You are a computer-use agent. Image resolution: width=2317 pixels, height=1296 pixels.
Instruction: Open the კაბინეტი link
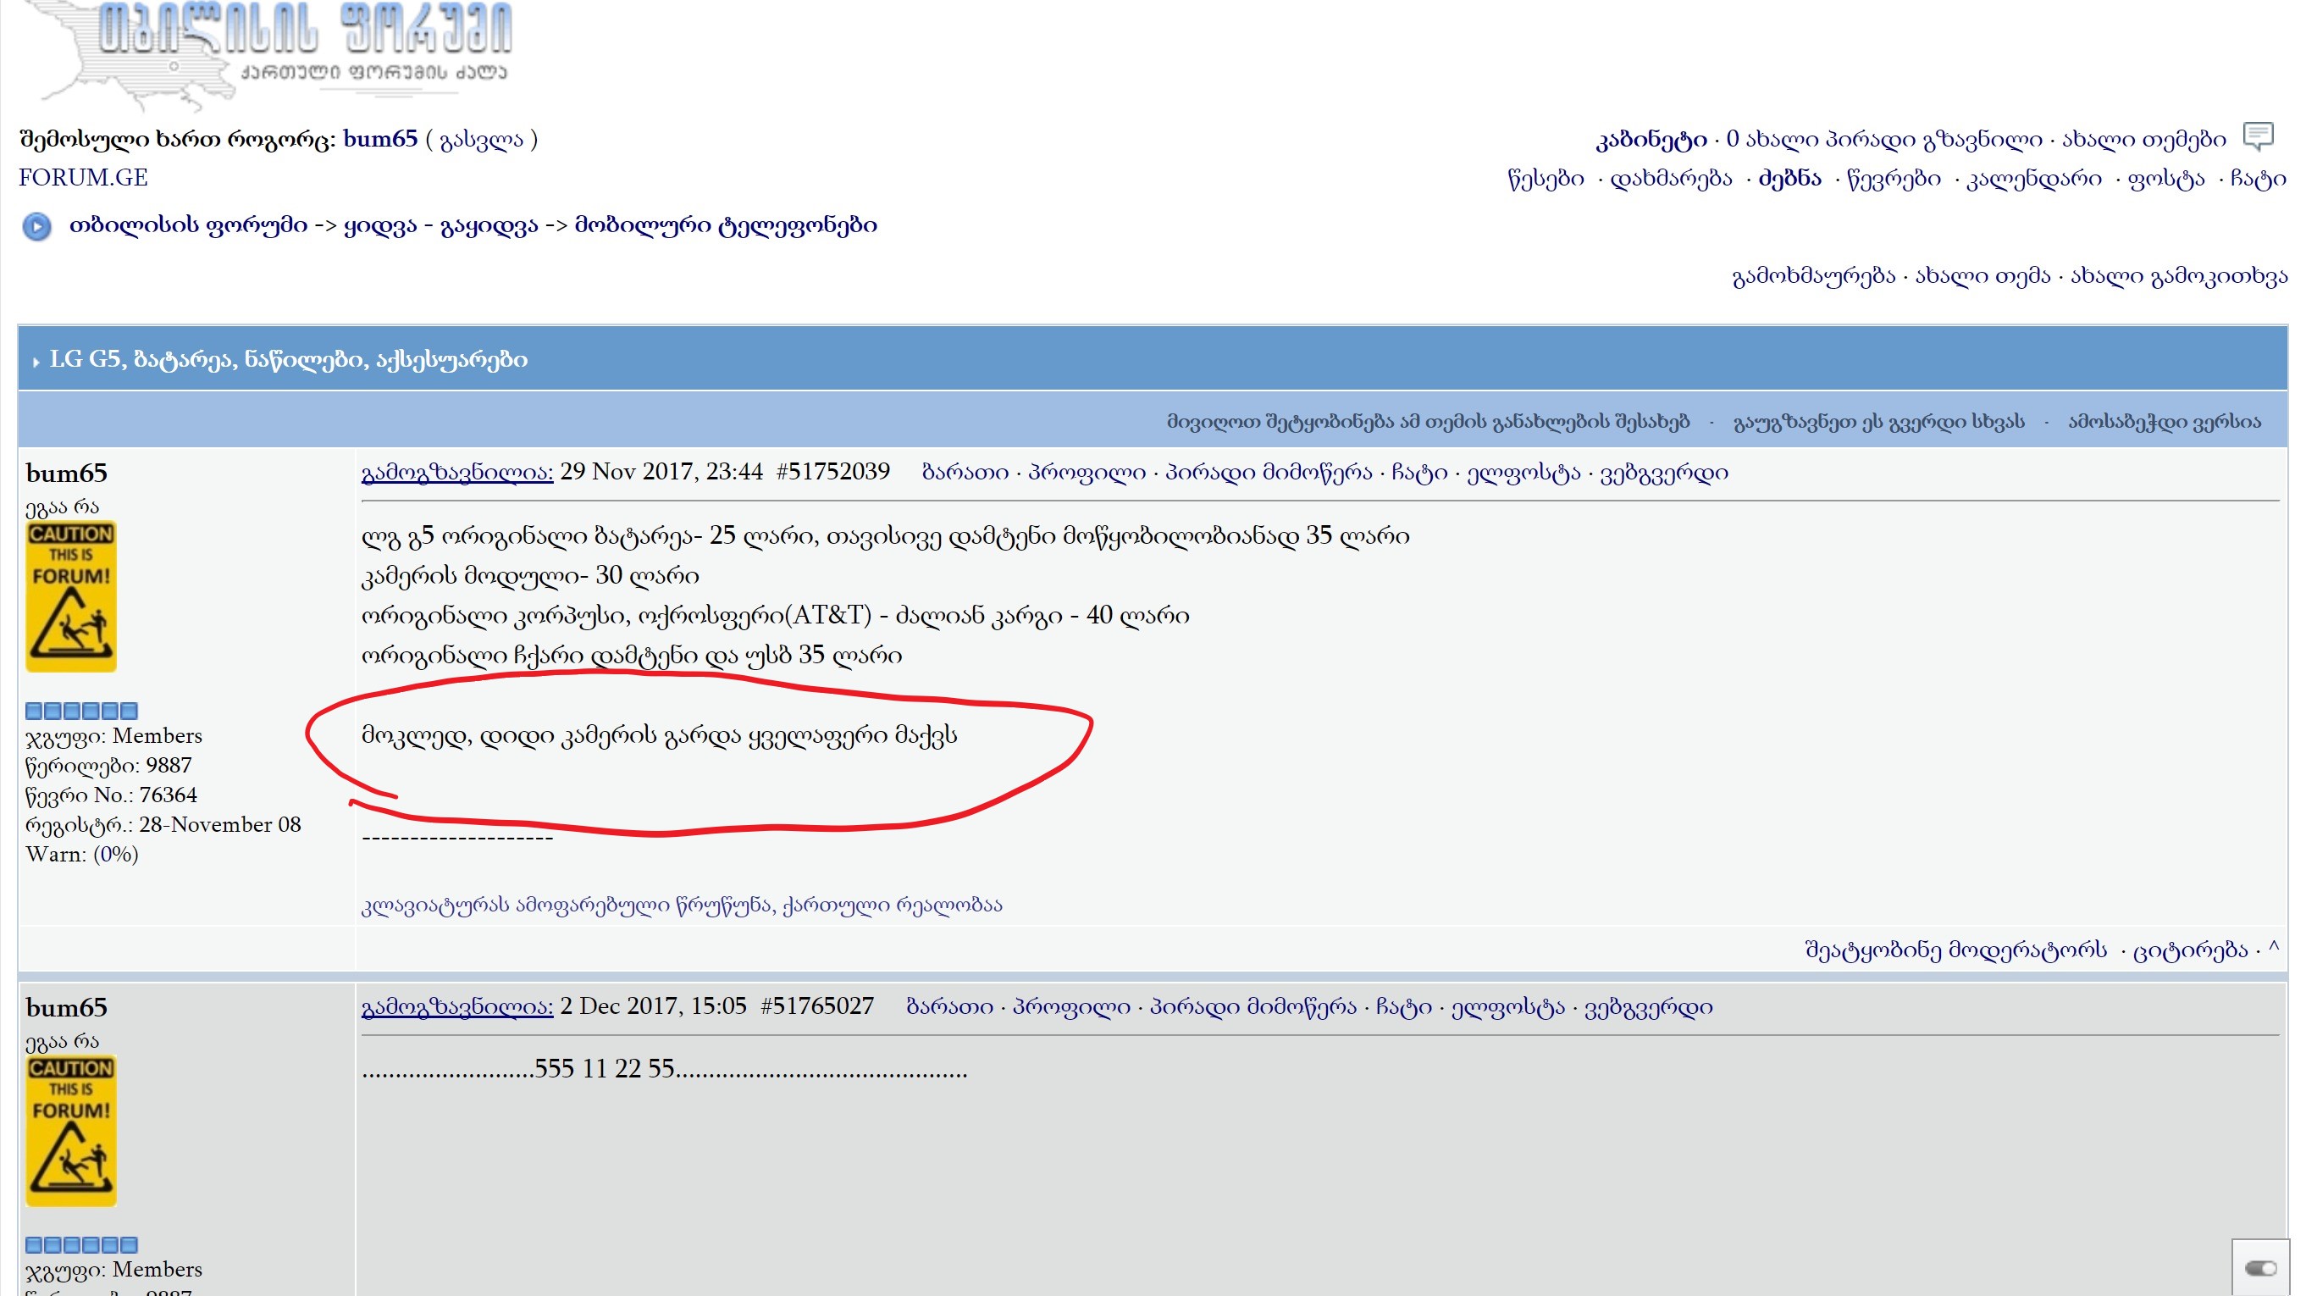1651,140
